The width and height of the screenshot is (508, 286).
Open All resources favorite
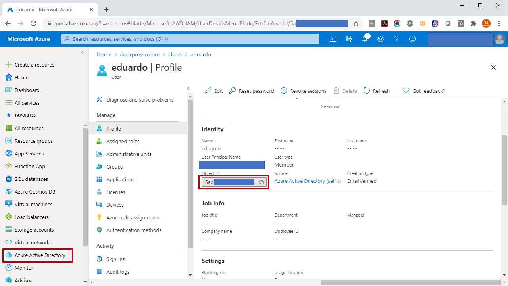click(x=25, y=128)
